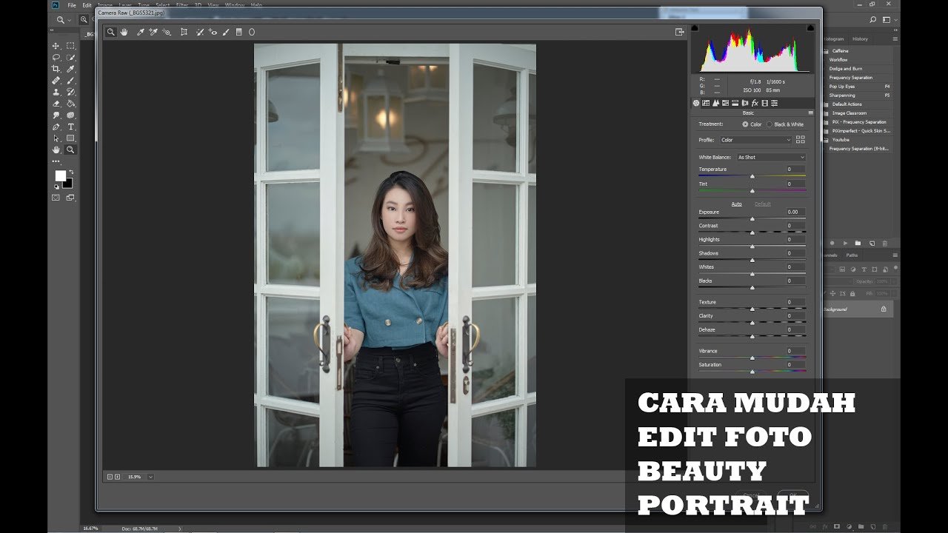Open the Presets panel tab

tap(774, 103)
